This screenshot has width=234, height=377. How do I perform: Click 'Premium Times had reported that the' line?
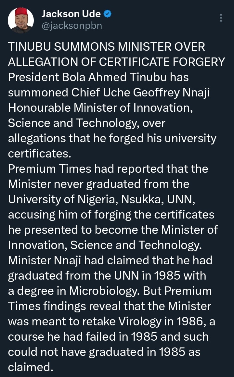(108, 169)
